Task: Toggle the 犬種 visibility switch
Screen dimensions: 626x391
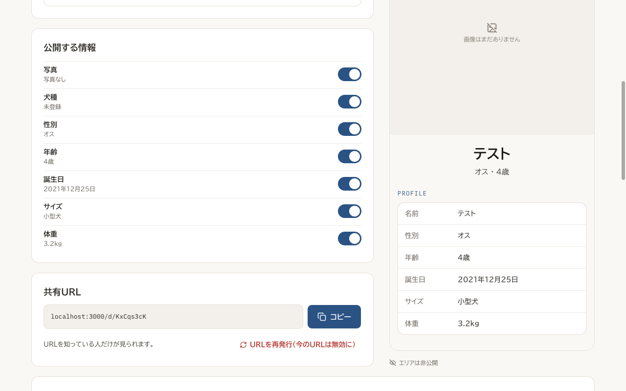Action: (350, 102)
